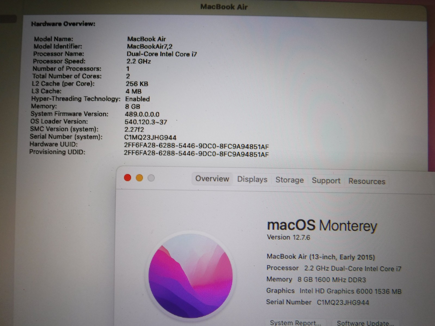Screen dimensions: 435x326
Task: Click the System Report button
Action: 296,322
